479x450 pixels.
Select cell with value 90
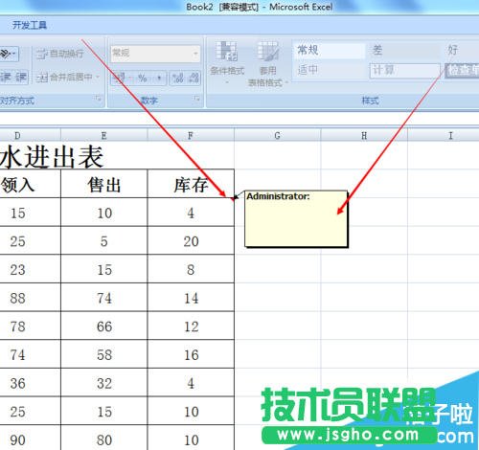(30, 438)
